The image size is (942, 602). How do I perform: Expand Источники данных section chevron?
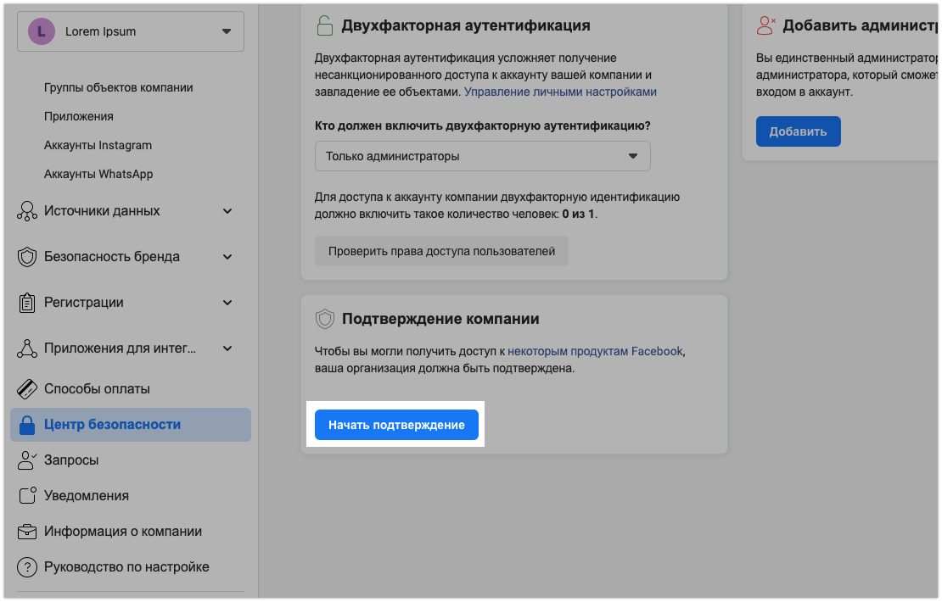(x=227, y=211)
